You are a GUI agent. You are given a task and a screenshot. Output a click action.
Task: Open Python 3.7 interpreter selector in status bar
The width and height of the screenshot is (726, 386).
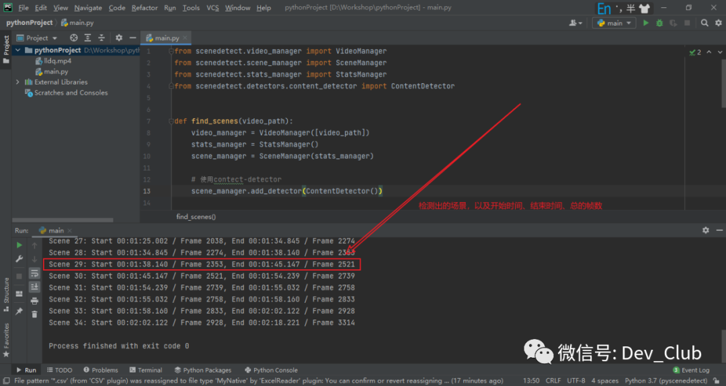click(x=666, y=381)
